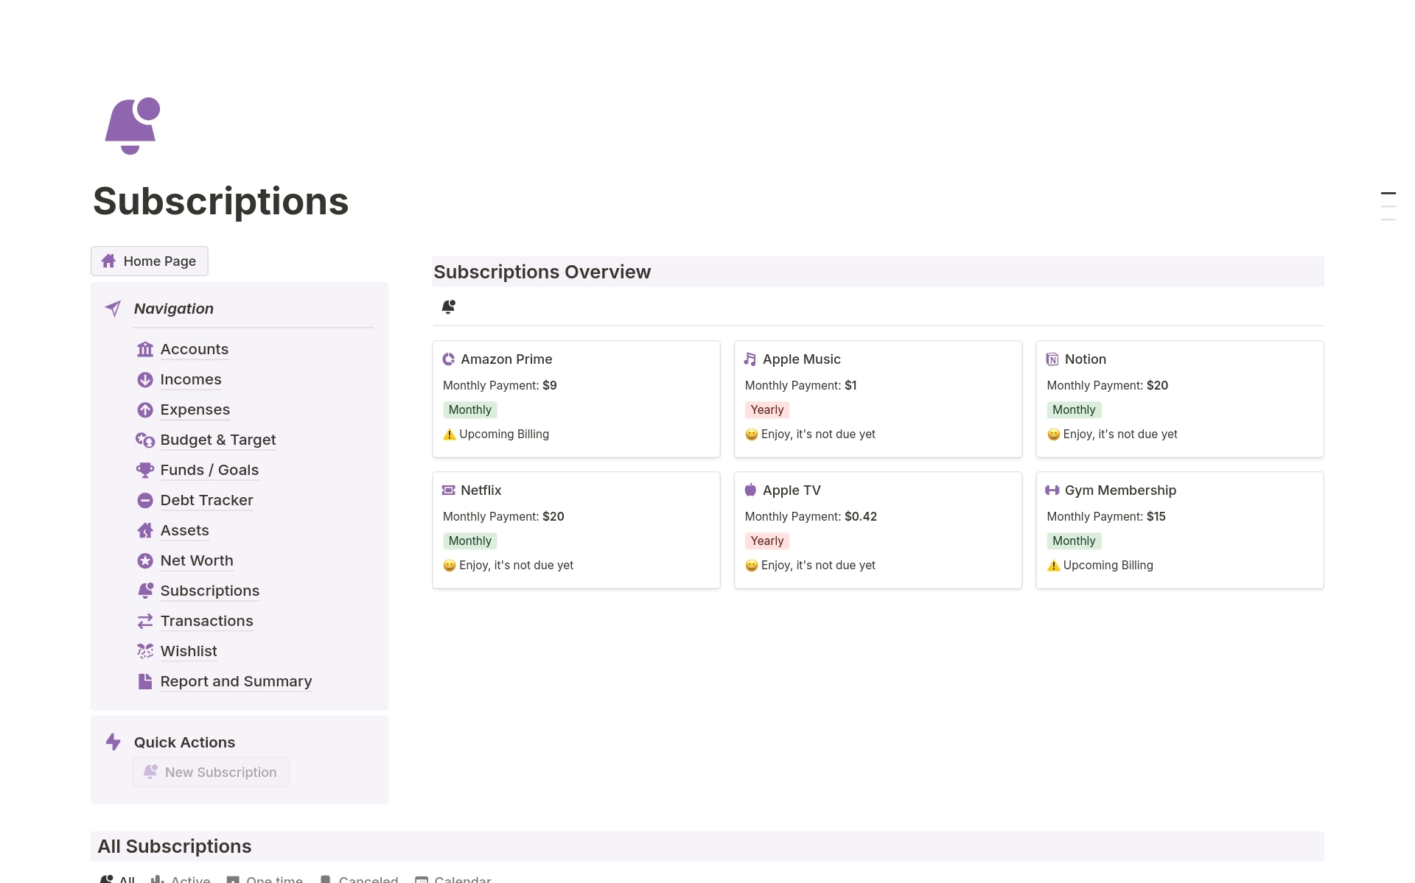Open Subscriptions in the navigation list
The width and height of the screenshot is (1415, 883).
point(210,591)
